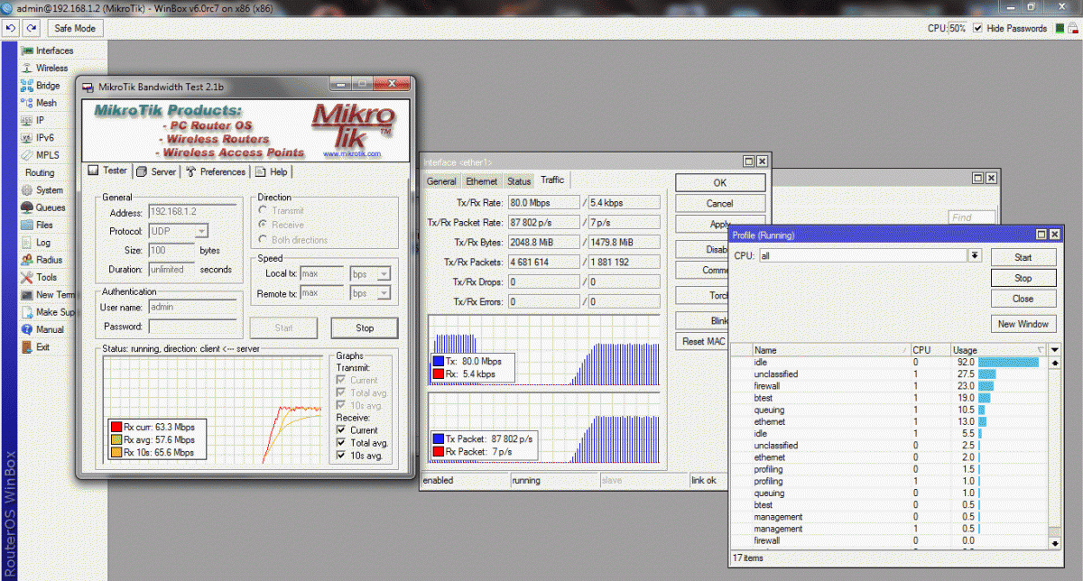Expand the CPU selector dropdown in Profile
This screenshot has height=581, width=1083.
975,256
